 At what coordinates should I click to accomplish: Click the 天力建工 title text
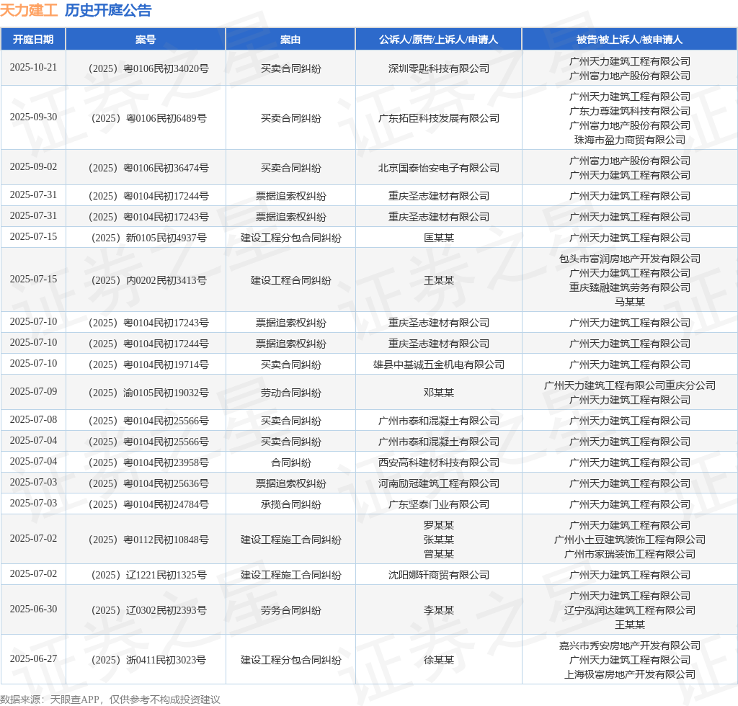pos(29,10)
